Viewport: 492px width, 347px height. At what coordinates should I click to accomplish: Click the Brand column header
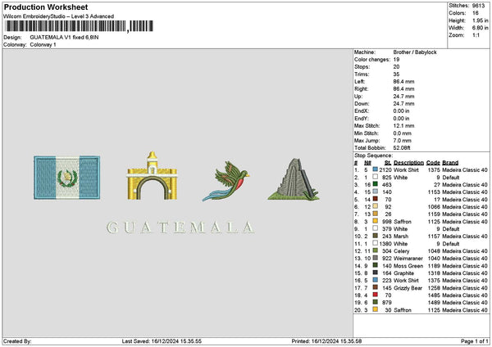click(x=450, y=163)
